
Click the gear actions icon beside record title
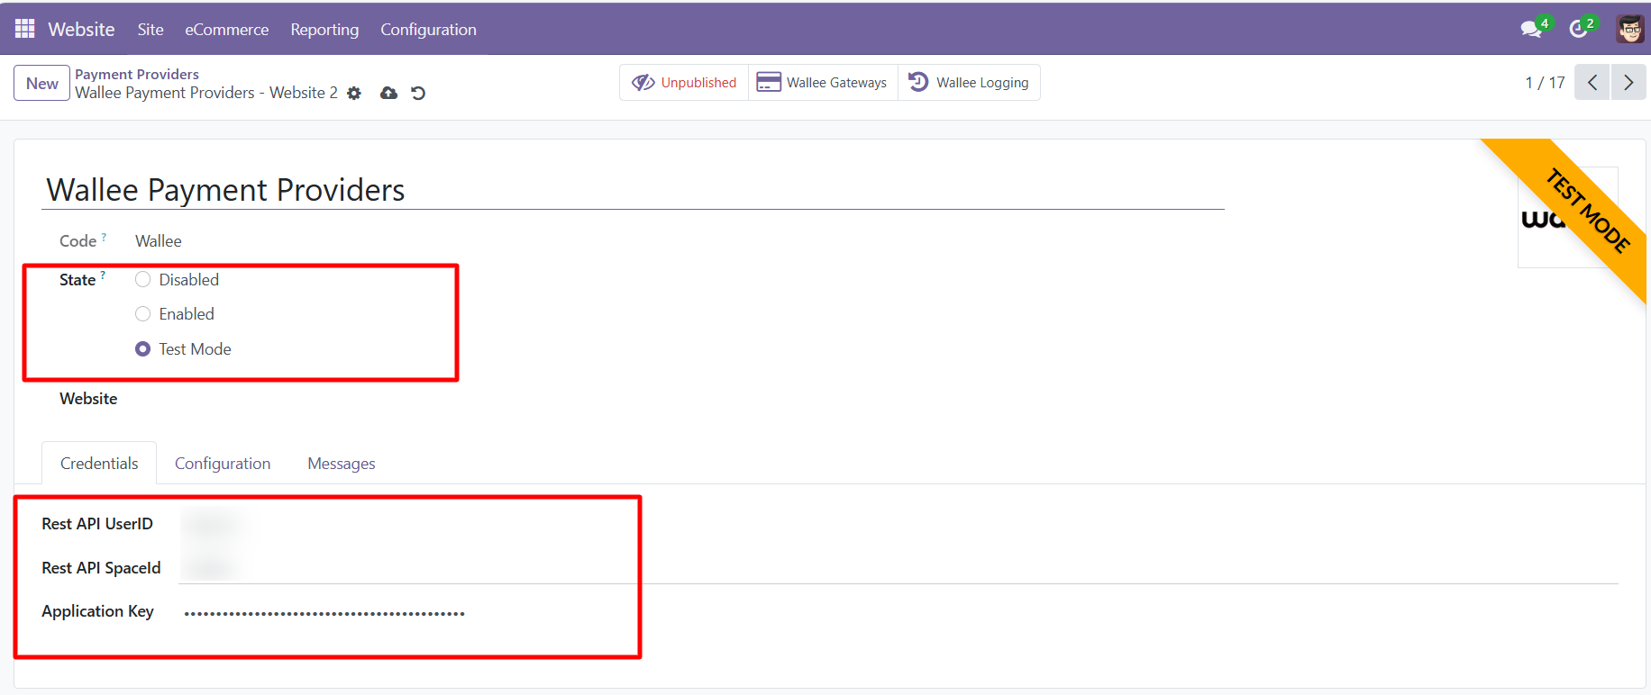(x=354, y=94)
